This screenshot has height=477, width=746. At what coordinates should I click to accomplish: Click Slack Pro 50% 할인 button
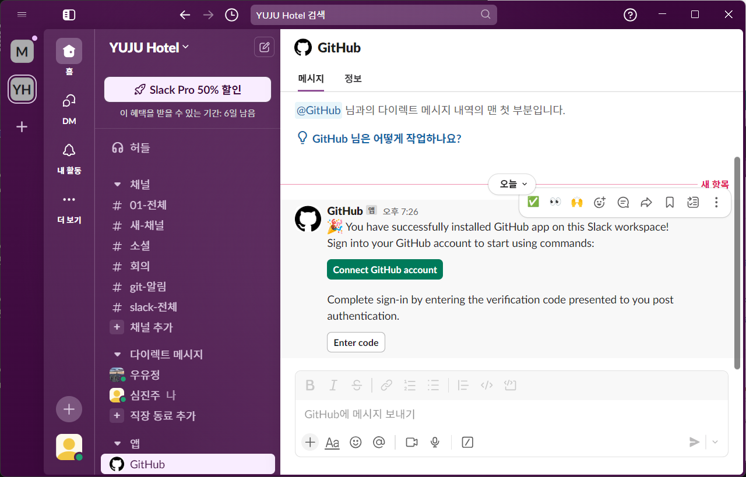click(x=188, y=90)
